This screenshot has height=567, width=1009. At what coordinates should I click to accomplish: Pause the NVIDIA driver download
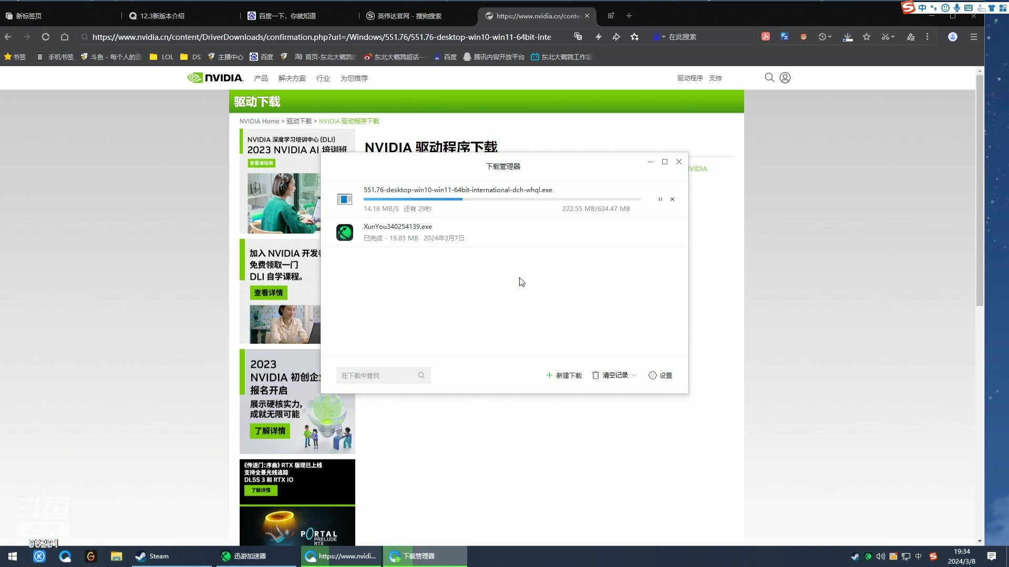[x=660, y=199]
